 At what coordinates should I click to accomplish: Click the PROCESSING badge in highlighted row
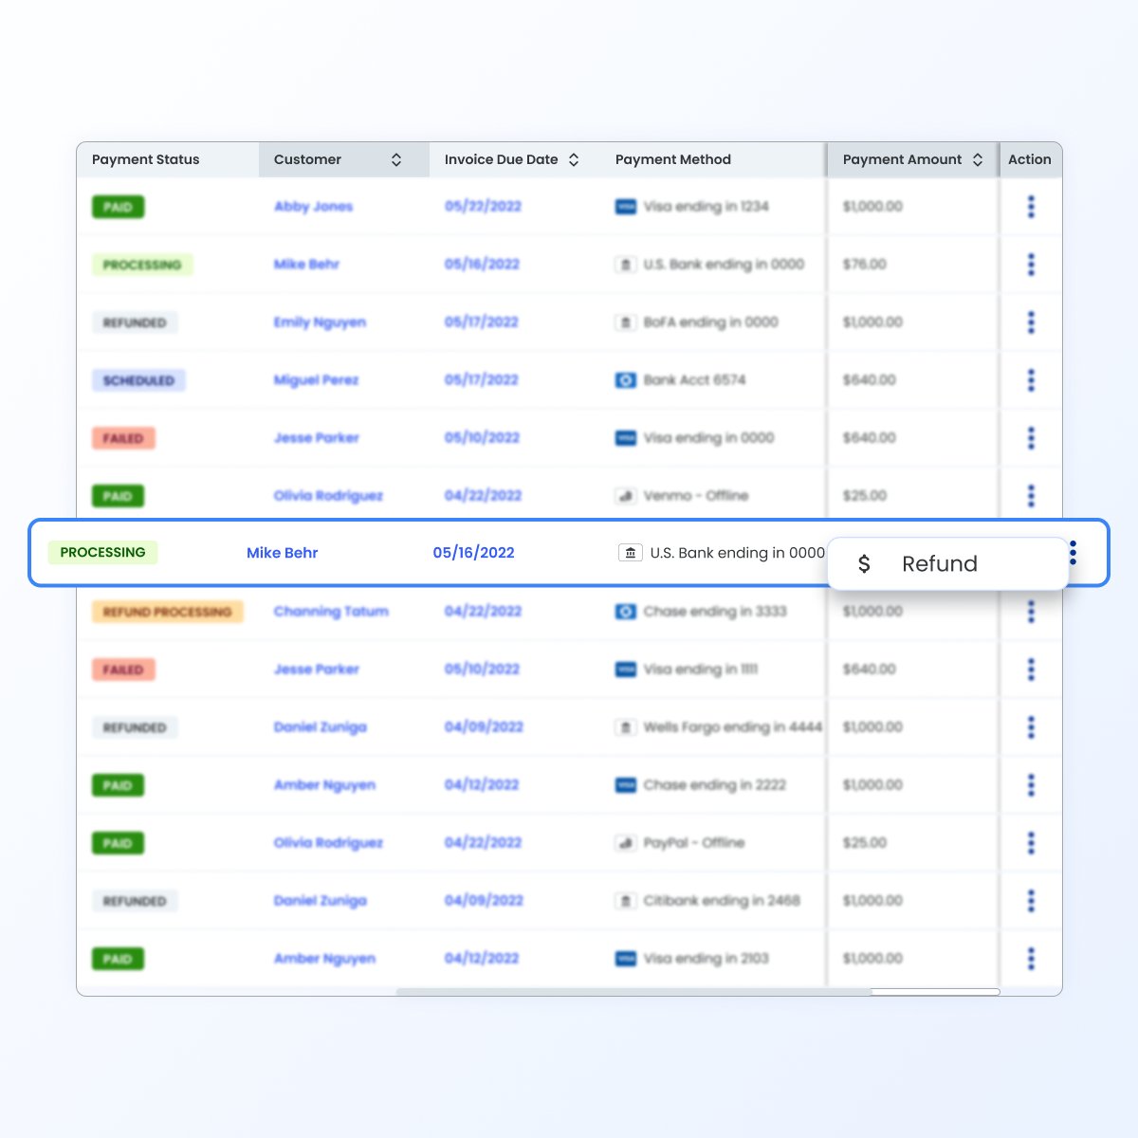coord(103,553)
